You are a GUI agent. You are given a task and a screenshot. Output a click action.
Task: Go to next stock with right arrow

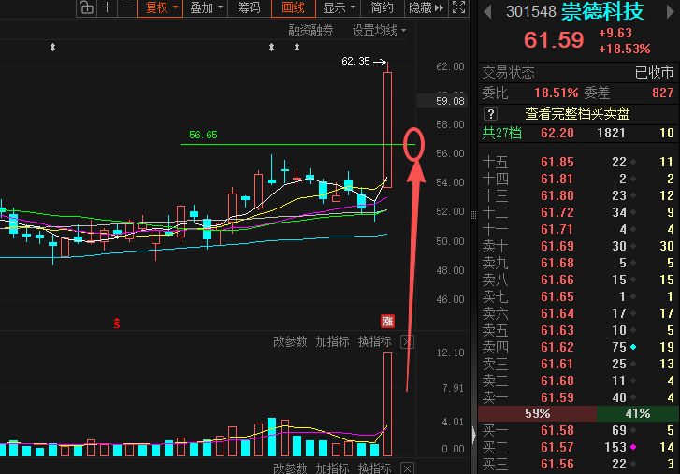[670, 12]
